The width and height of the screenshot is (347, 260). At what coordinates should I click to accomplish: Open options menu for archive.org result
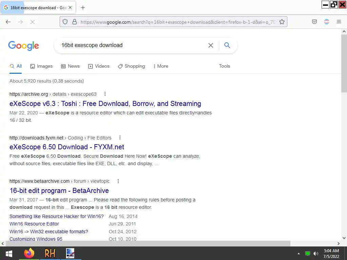[105, 94]
